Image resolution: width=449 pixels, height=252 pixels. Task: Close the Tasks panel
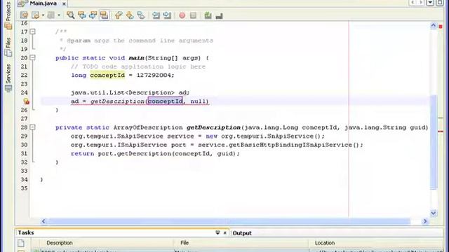click(225, 233)
